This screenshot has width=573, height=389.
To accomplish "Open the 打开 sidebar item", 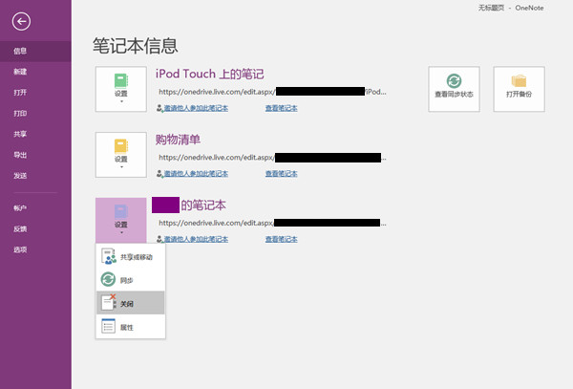I will tap(35, 93).
